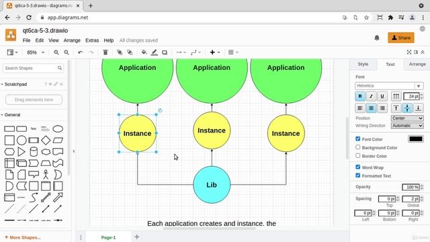Image resolution: width=430 pixels, height=242 pixels.
Task: Open the Help menu
Action: tap(109, 40)
